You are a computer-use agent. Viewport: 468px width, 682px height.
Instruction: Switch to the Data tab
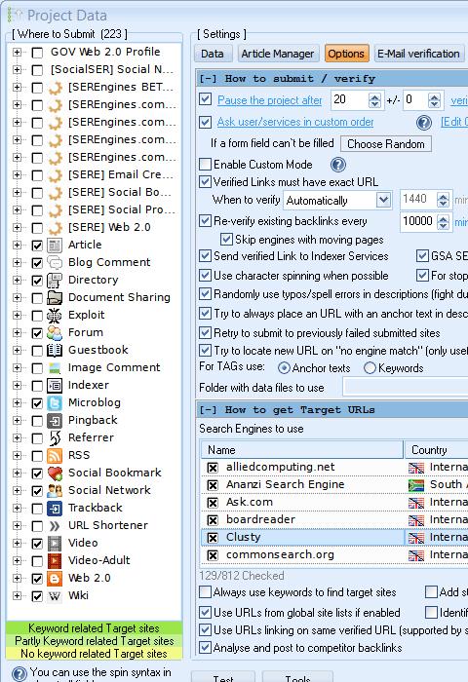coord(212,54)
